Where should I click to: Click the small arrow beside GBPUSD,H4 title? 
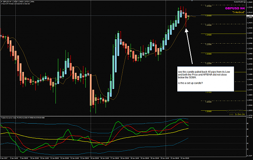pyautogui.click(x=2, y=2)
